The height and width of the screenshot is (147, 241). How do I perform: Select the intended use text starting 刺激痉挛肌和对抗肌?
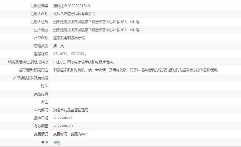tap(136, 70)
